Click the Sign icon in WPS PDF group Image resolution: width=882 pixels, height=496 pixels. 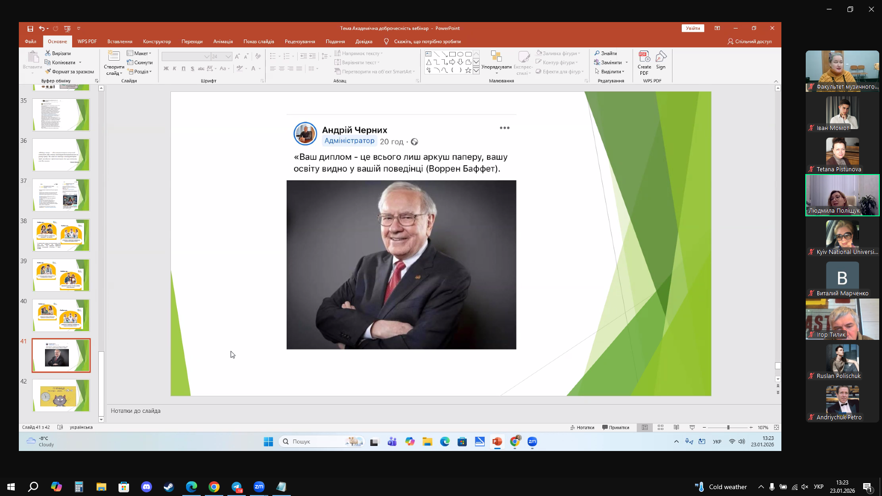661,60
